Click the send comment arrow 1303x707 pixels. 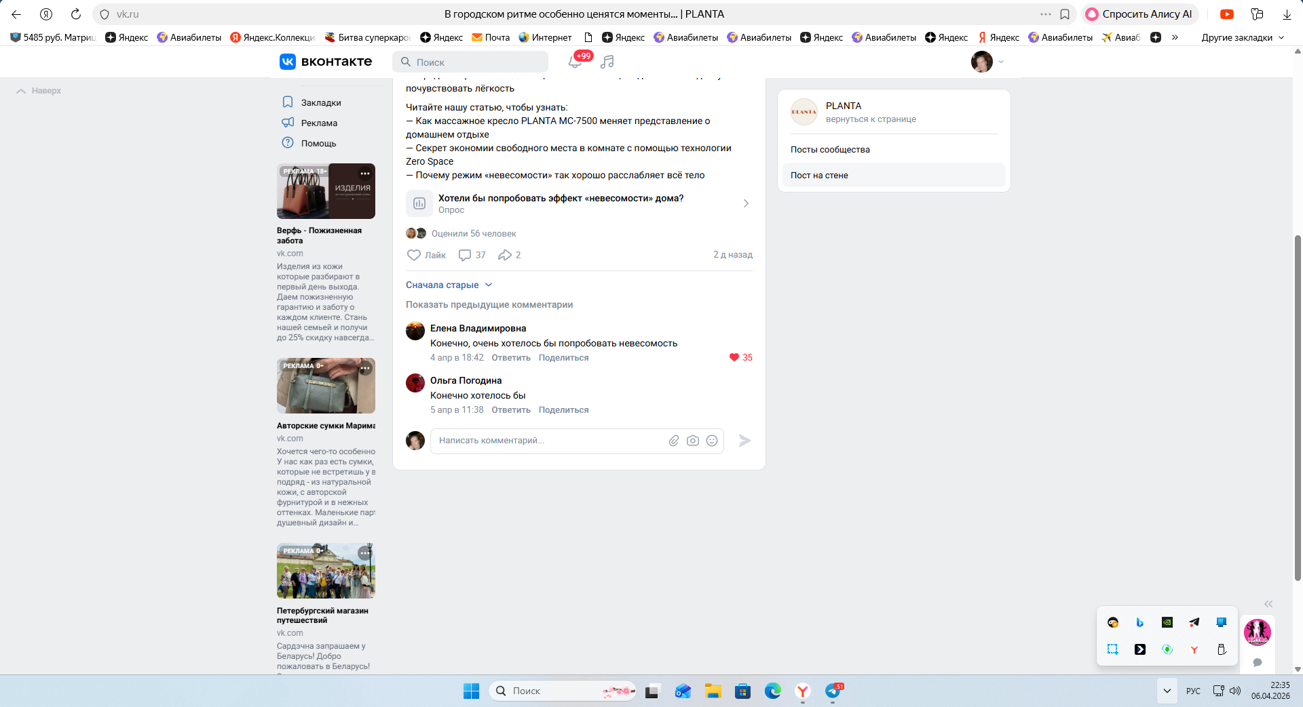click(x=744, y=441)
